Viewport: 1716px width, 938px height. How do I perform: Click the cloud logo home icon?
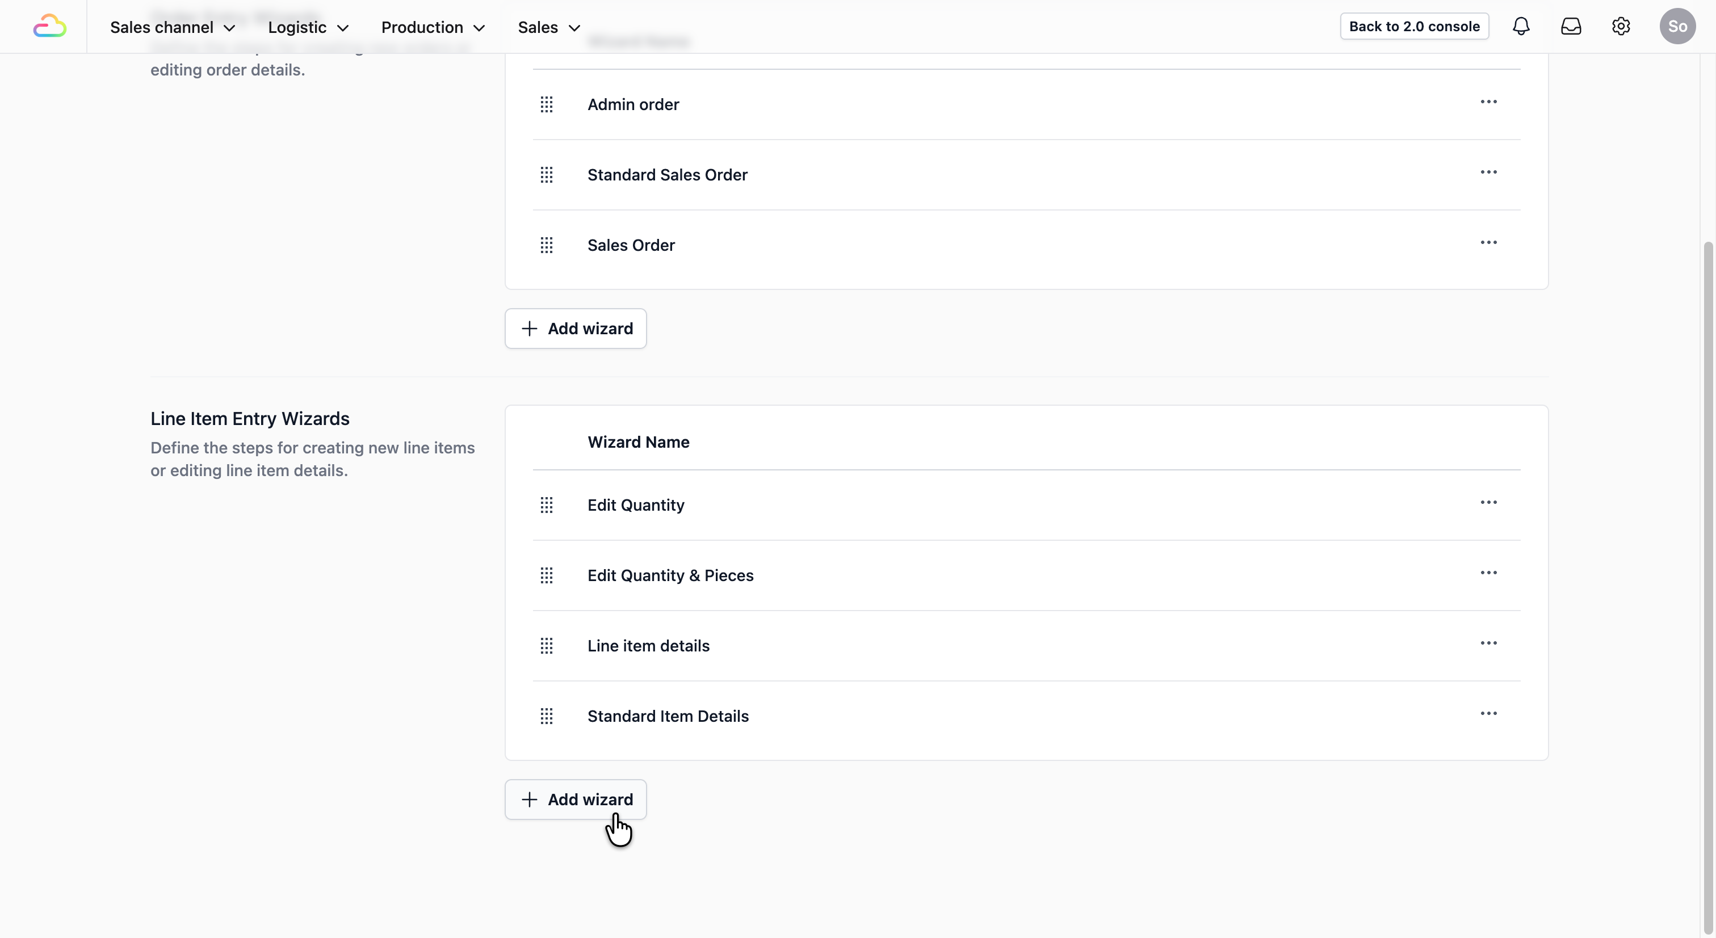[x=49, y=27]
